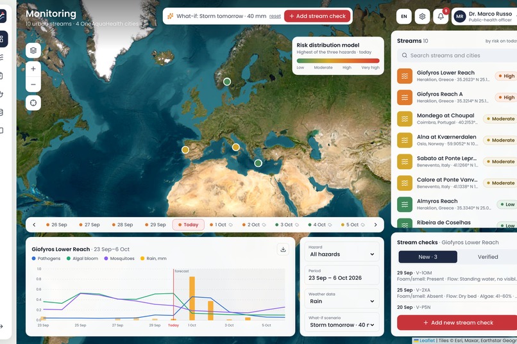Viewport: 517px width, 344px height.
Task: Select 1 Oct forecast date
Action: click(221, 225)
